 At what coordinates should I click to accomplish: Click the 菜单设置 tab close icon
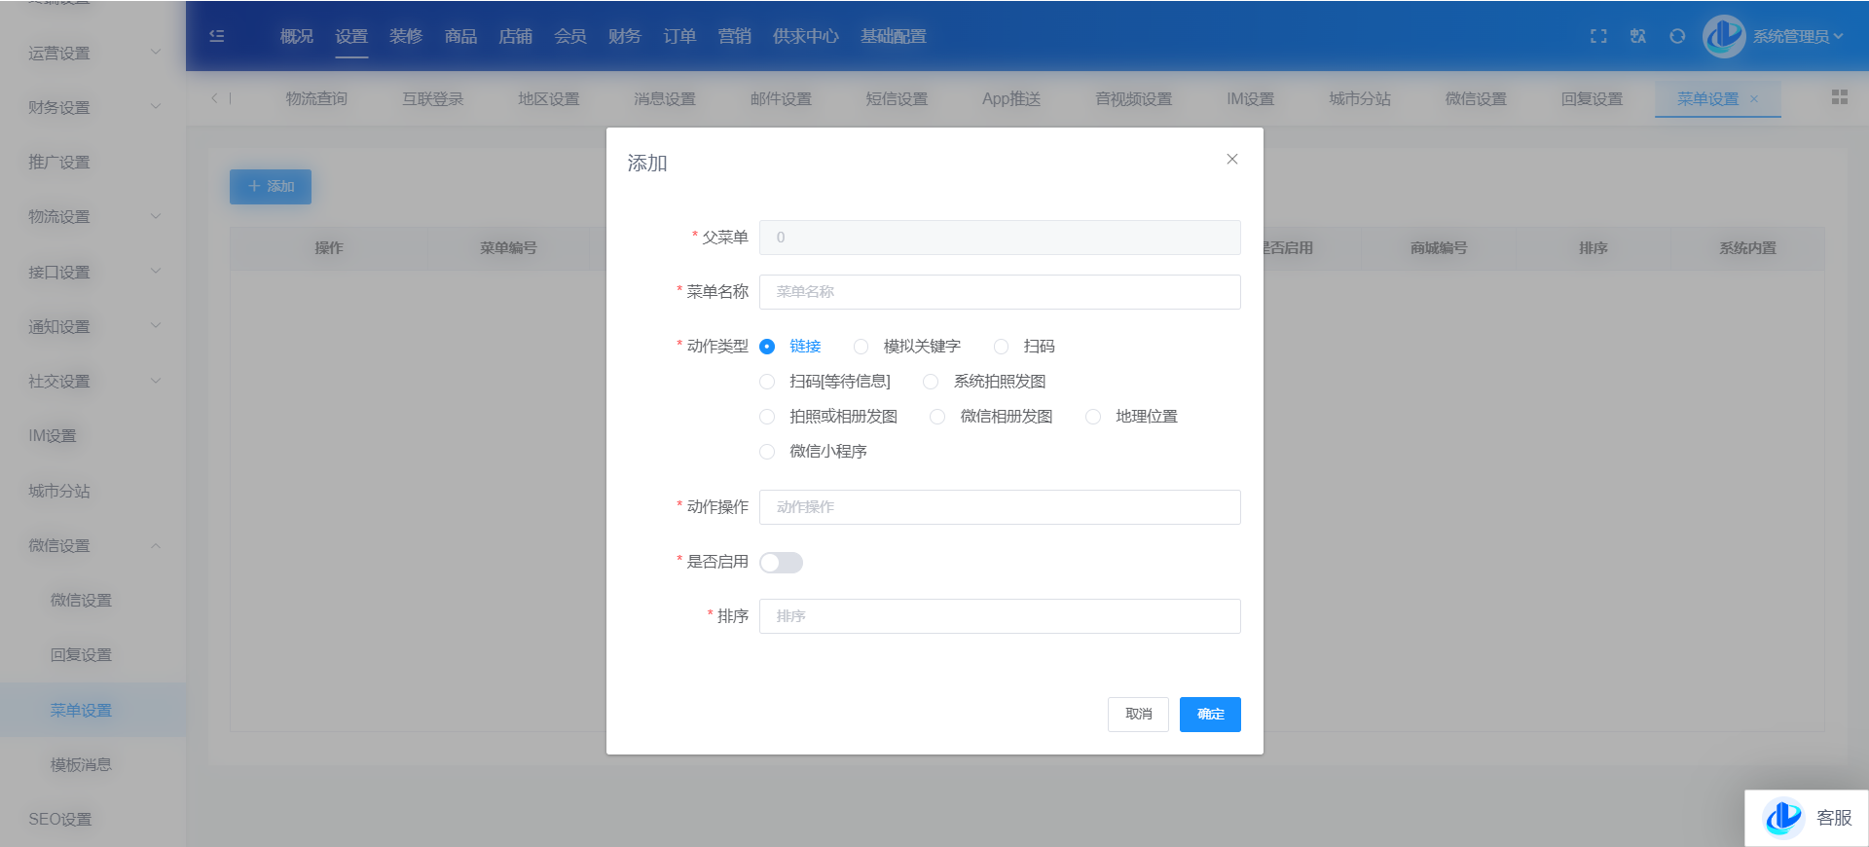point(1754,98)
